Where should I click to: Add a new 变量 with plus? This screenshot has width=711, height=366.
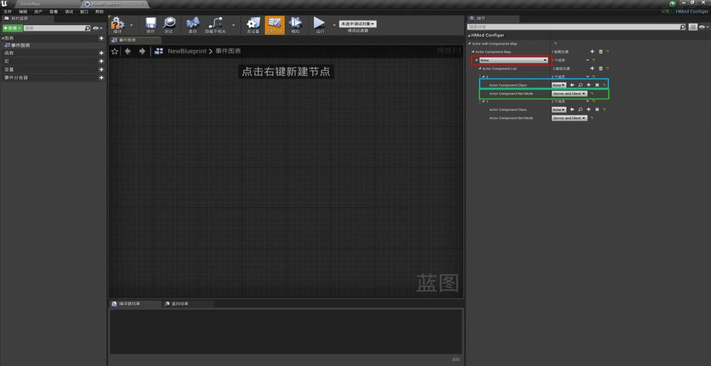[101, 69]
